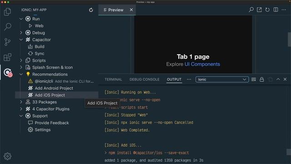Image resolution: width=291 pixels, height=164 pixels.
Task: Select the Ionic output channel dropdown
Action: tap(222, 79)
